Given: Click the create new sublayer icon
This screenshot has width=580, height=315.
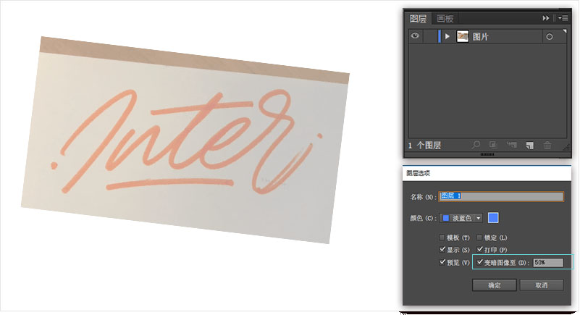Looking at the screenshot, I should coord(511,145).
